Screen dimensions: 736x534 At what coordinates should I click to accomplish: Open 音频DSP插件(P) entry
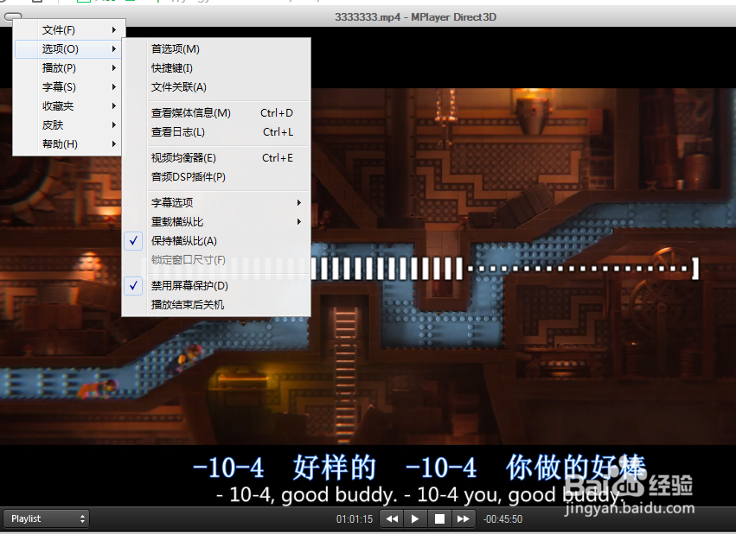point(216,177)
